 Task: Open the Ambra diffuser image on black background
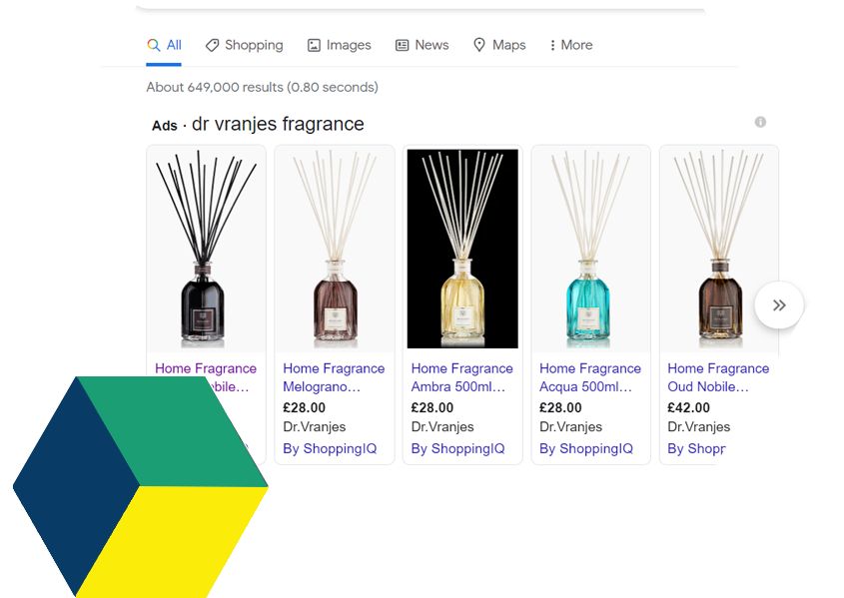pyautogui.click(x=462, y=249)
